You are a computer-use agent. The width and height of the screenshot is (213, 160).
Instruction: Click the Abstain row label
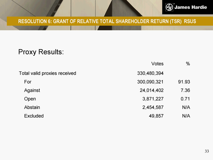32,107
